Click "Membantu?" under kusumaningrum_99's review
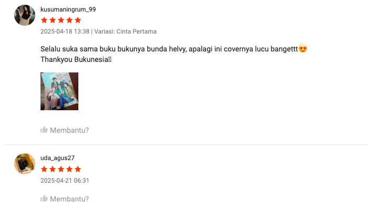This screenshot has width=368, height=211. (69, 130)
